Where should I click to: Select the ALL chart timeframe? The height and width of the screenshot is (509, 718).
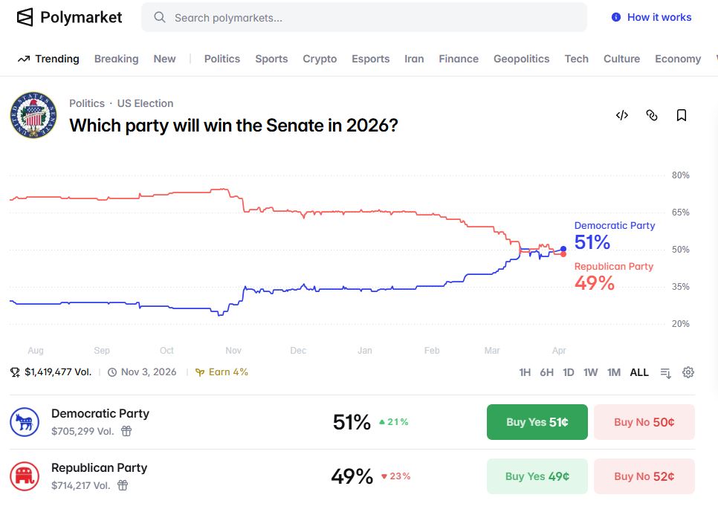(639, 372)
